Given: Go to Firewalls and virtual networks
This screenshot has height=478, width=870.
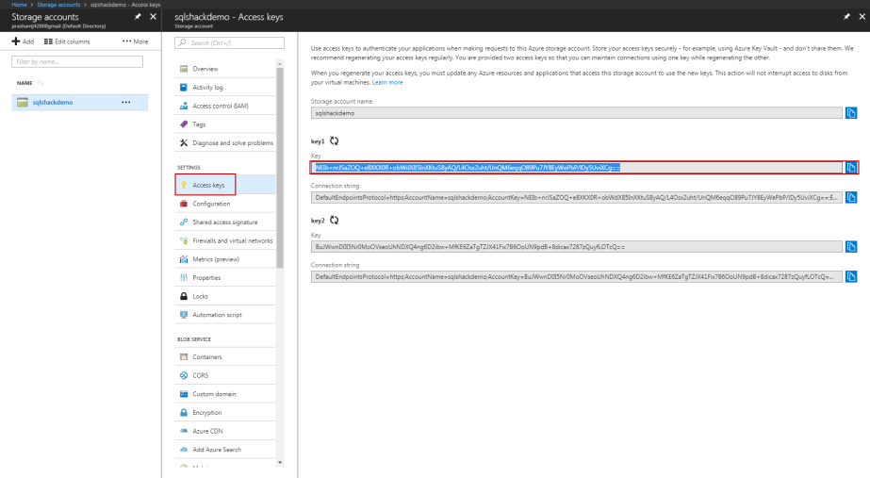Looking at the screenshot, I should pyautogui.click(x=232, y=240).
